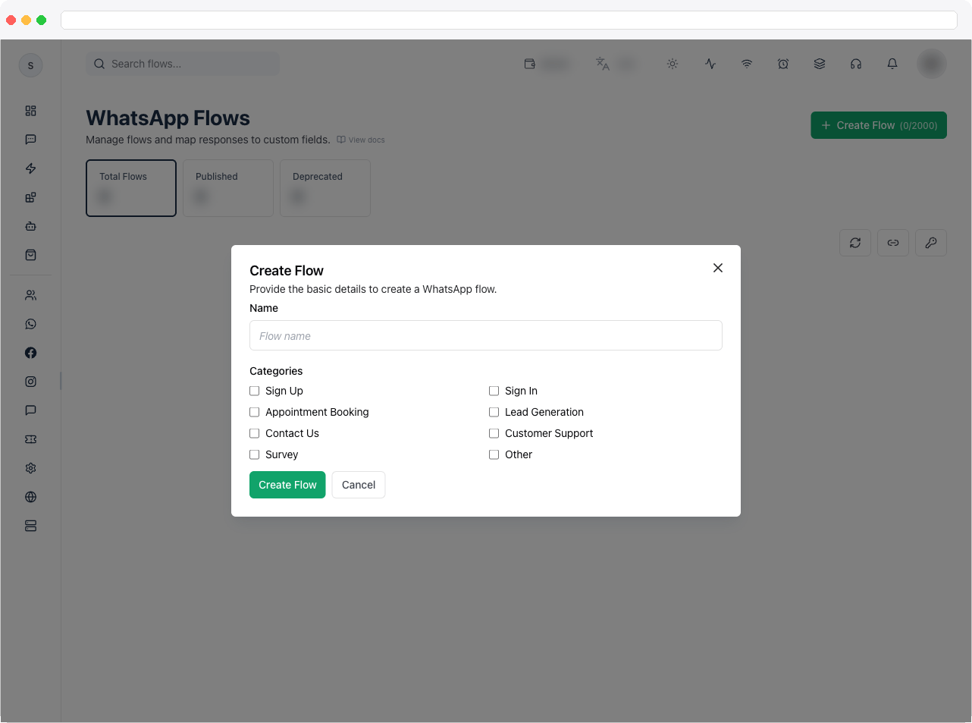Tick the Appointment Booking checkbox
The width and height of the screenshot is (972, 723).
(x=255, y=412)
